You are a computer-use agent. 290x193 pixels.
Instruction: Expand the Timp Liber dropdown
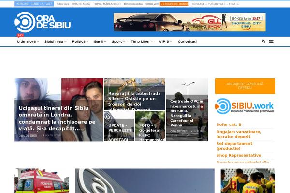pyautogui.click(x=142, y=42)
